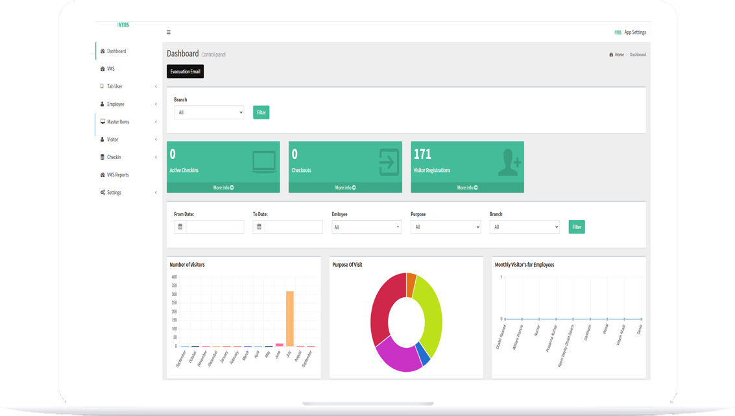Screen dimensions: 735x416
Task: Open More info for Visitor Registrations
Action: coord(466,186)
